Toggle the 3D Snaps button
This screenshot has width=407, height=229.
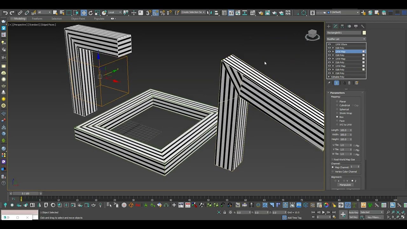click(x=148, y=12)
